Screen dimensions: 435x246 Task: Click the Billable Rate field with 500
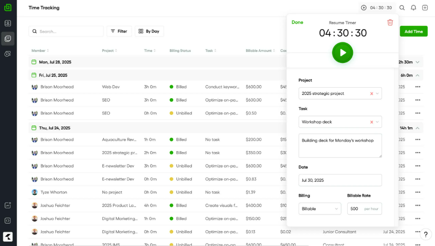click(364, 208)
